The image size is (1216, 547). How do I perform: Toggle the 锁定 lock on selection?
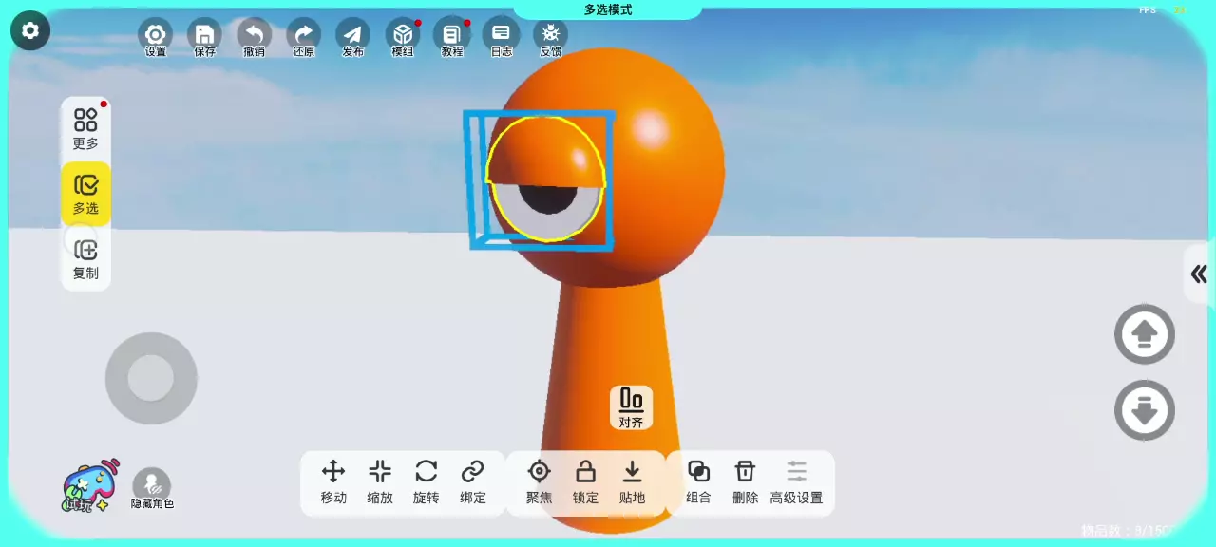tap(585, 481)
